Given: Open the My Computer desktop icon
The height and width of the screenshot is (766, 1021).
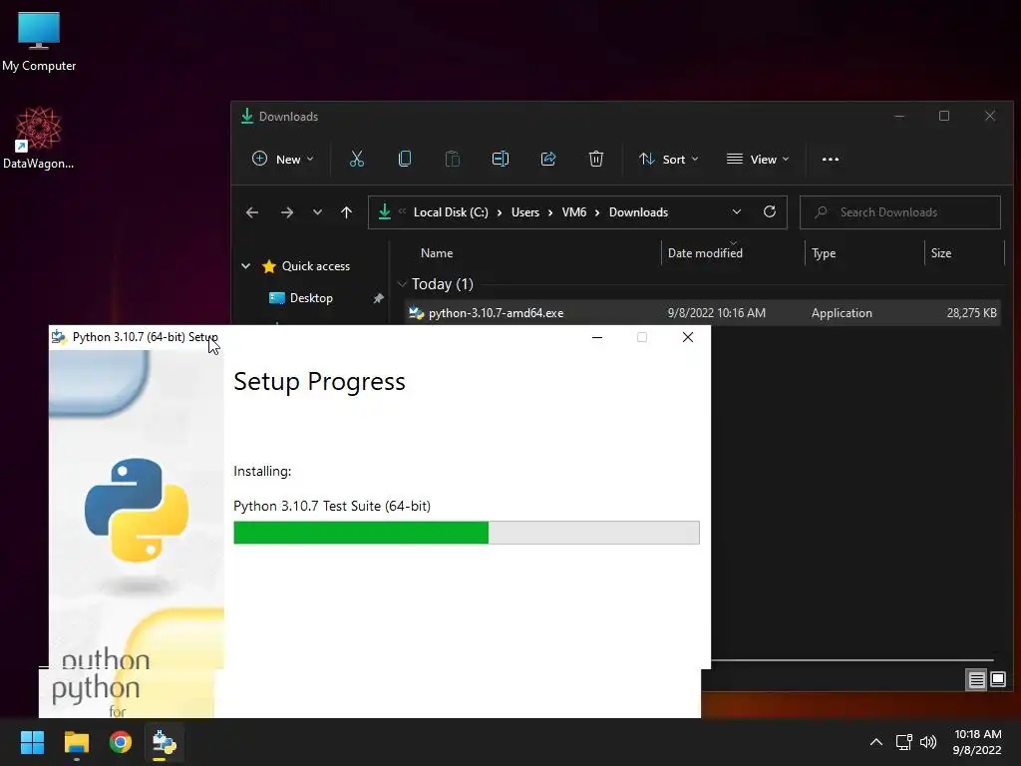Looking at the screenshot, I should pos(39,40).
